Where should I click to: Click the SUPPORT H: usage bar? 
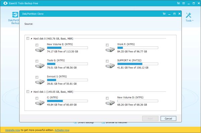coord(138,64)
